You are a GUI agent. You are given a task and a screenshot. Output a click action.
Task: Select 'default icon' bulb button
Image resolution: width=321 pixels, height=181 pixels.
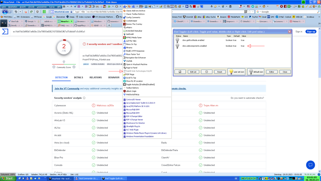pyautogui.click(x=256, y=72)
